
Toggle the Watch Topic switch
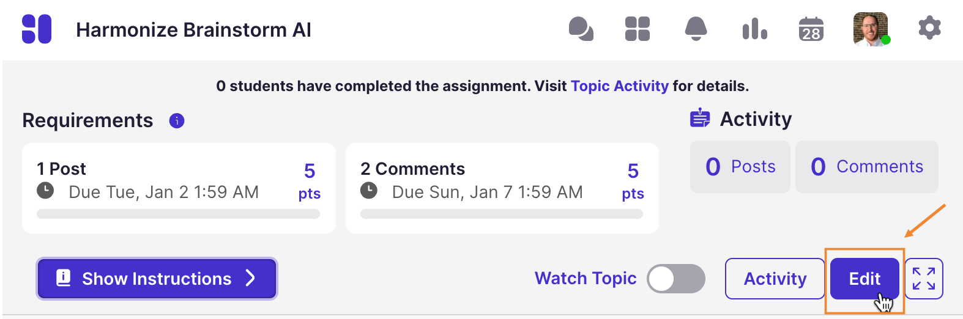[675, 279]
